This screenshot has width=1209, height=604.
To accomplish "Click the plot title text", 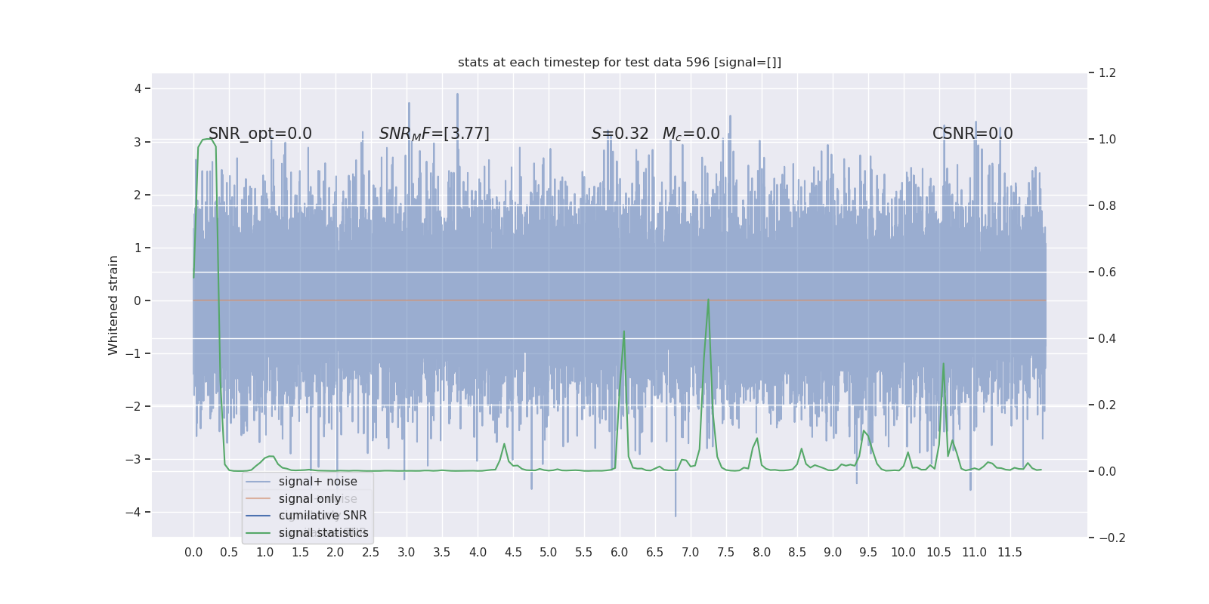I will pyautogui.click(x=620, y=63).
